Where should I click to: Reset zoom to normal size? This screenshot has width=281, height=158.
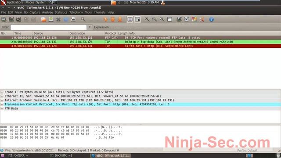[162, 19]
